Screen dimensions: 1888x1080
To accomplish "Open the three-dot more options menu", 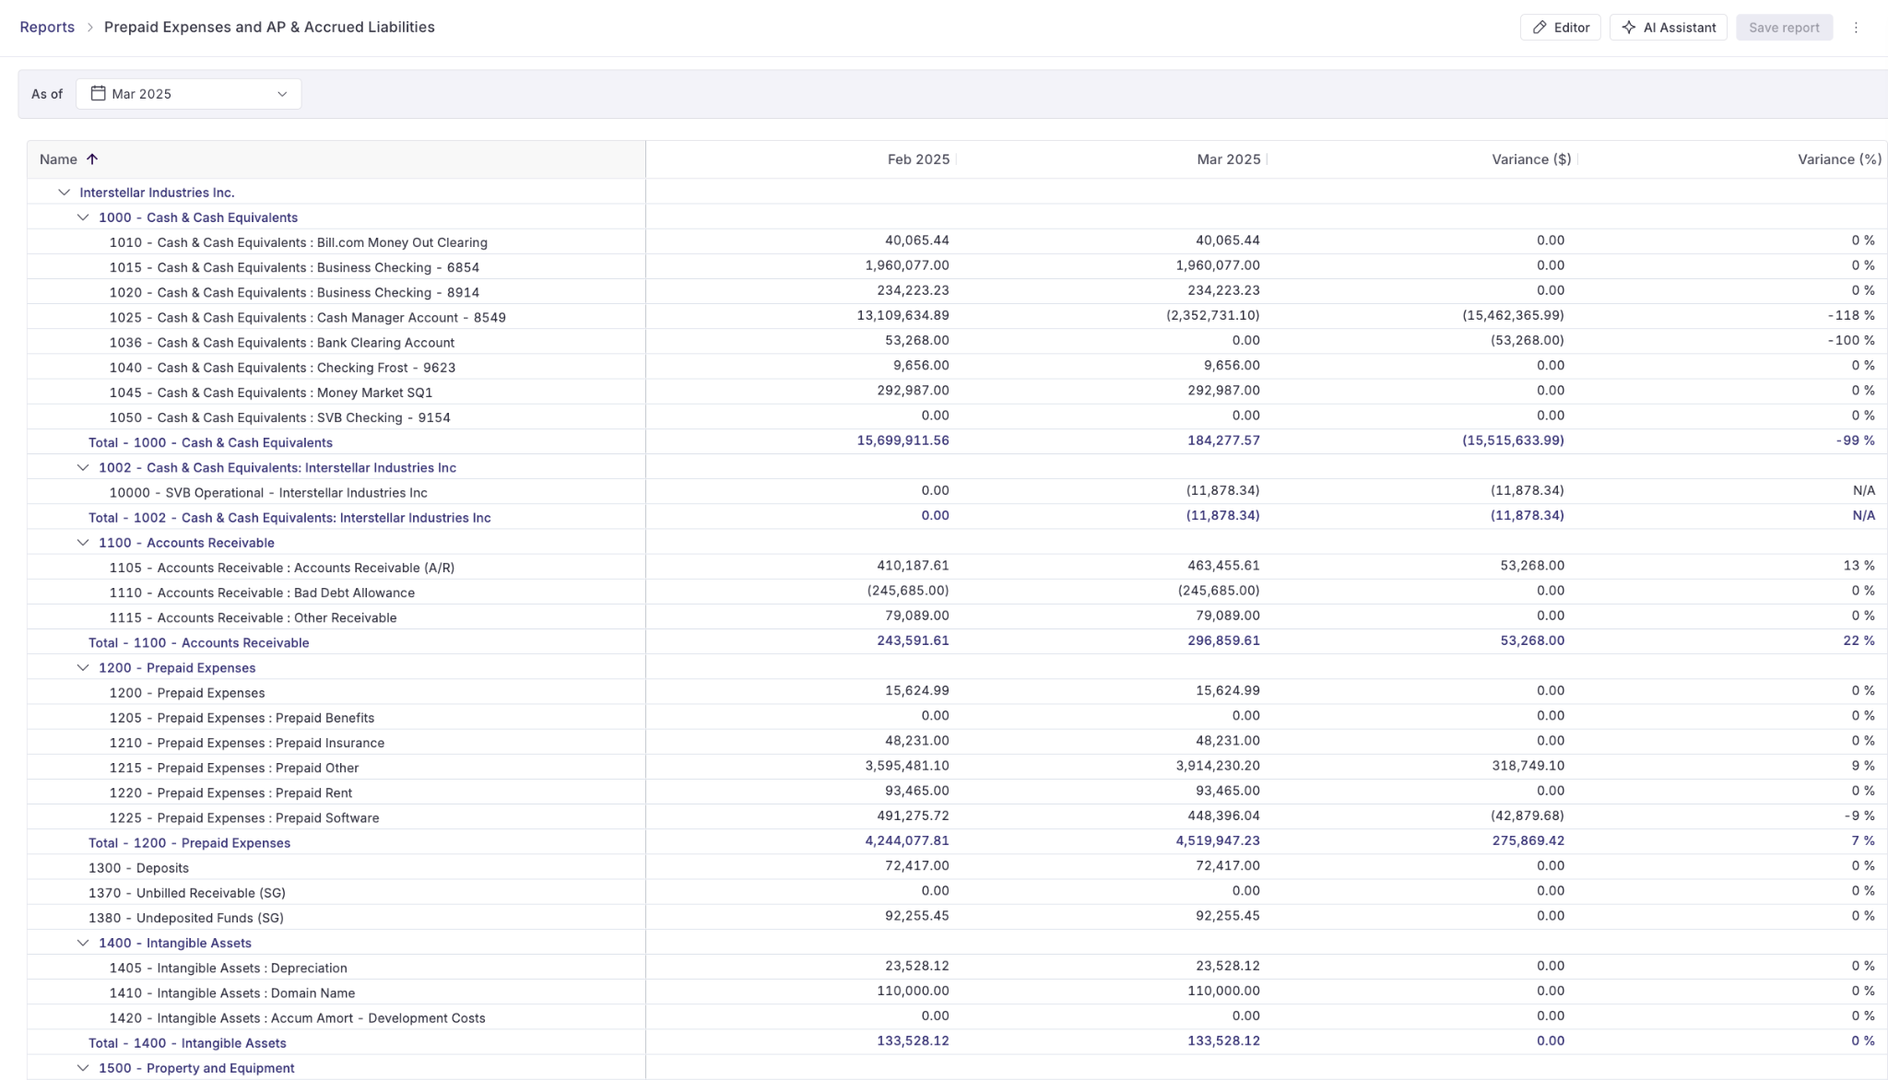I will 1856,28.
